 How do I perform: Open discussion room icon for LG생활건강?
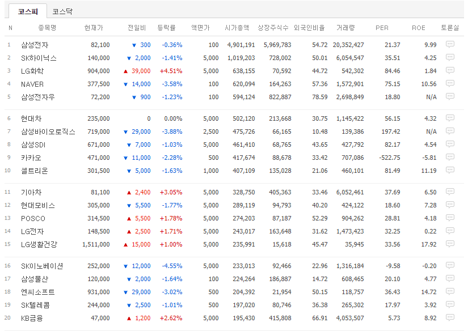point(450,244)
